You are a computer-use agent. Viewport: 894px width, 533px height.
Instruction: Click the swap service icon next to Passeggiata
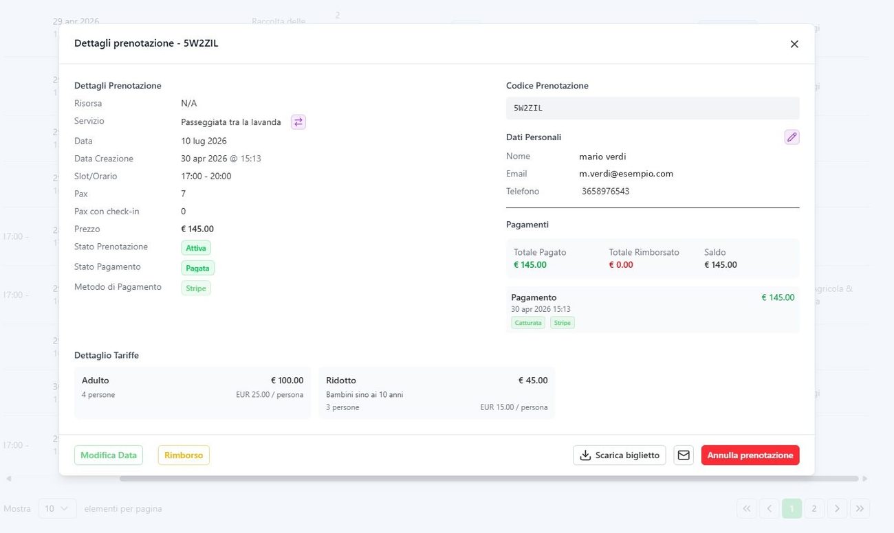[x=298, y=122]
